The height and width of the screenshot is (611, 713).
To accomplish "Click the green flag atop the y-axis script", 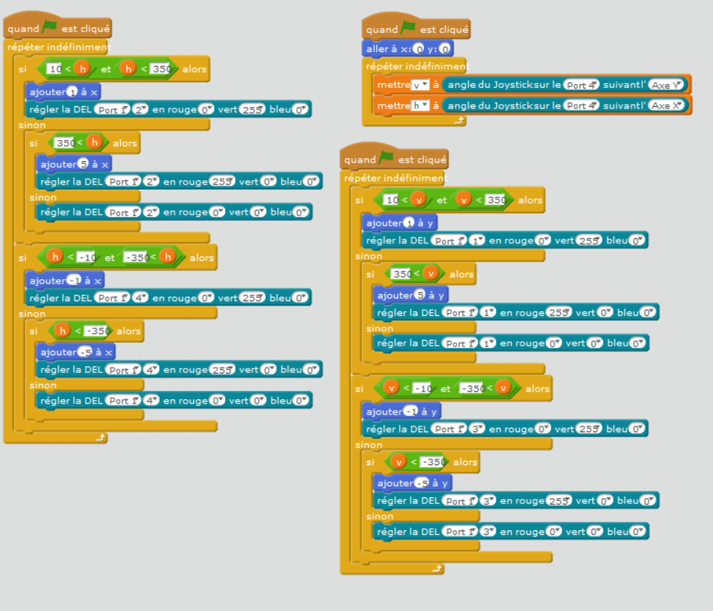I will (387, 158).
